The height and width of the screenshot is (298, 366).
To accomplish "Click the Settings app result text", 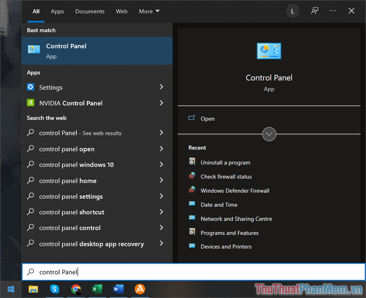I will (x=51, y=87).
